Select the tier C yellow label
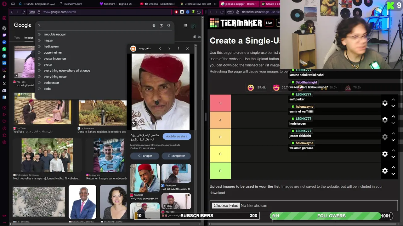403x226 pixels. pos(220,154)
